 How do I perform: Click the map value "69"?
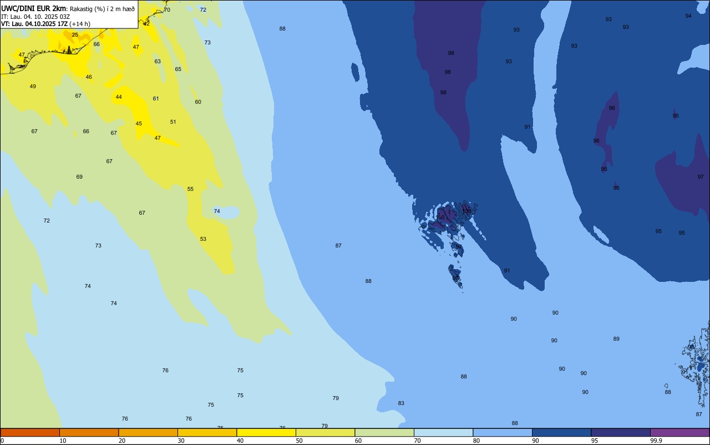click(x=79, y=177)
